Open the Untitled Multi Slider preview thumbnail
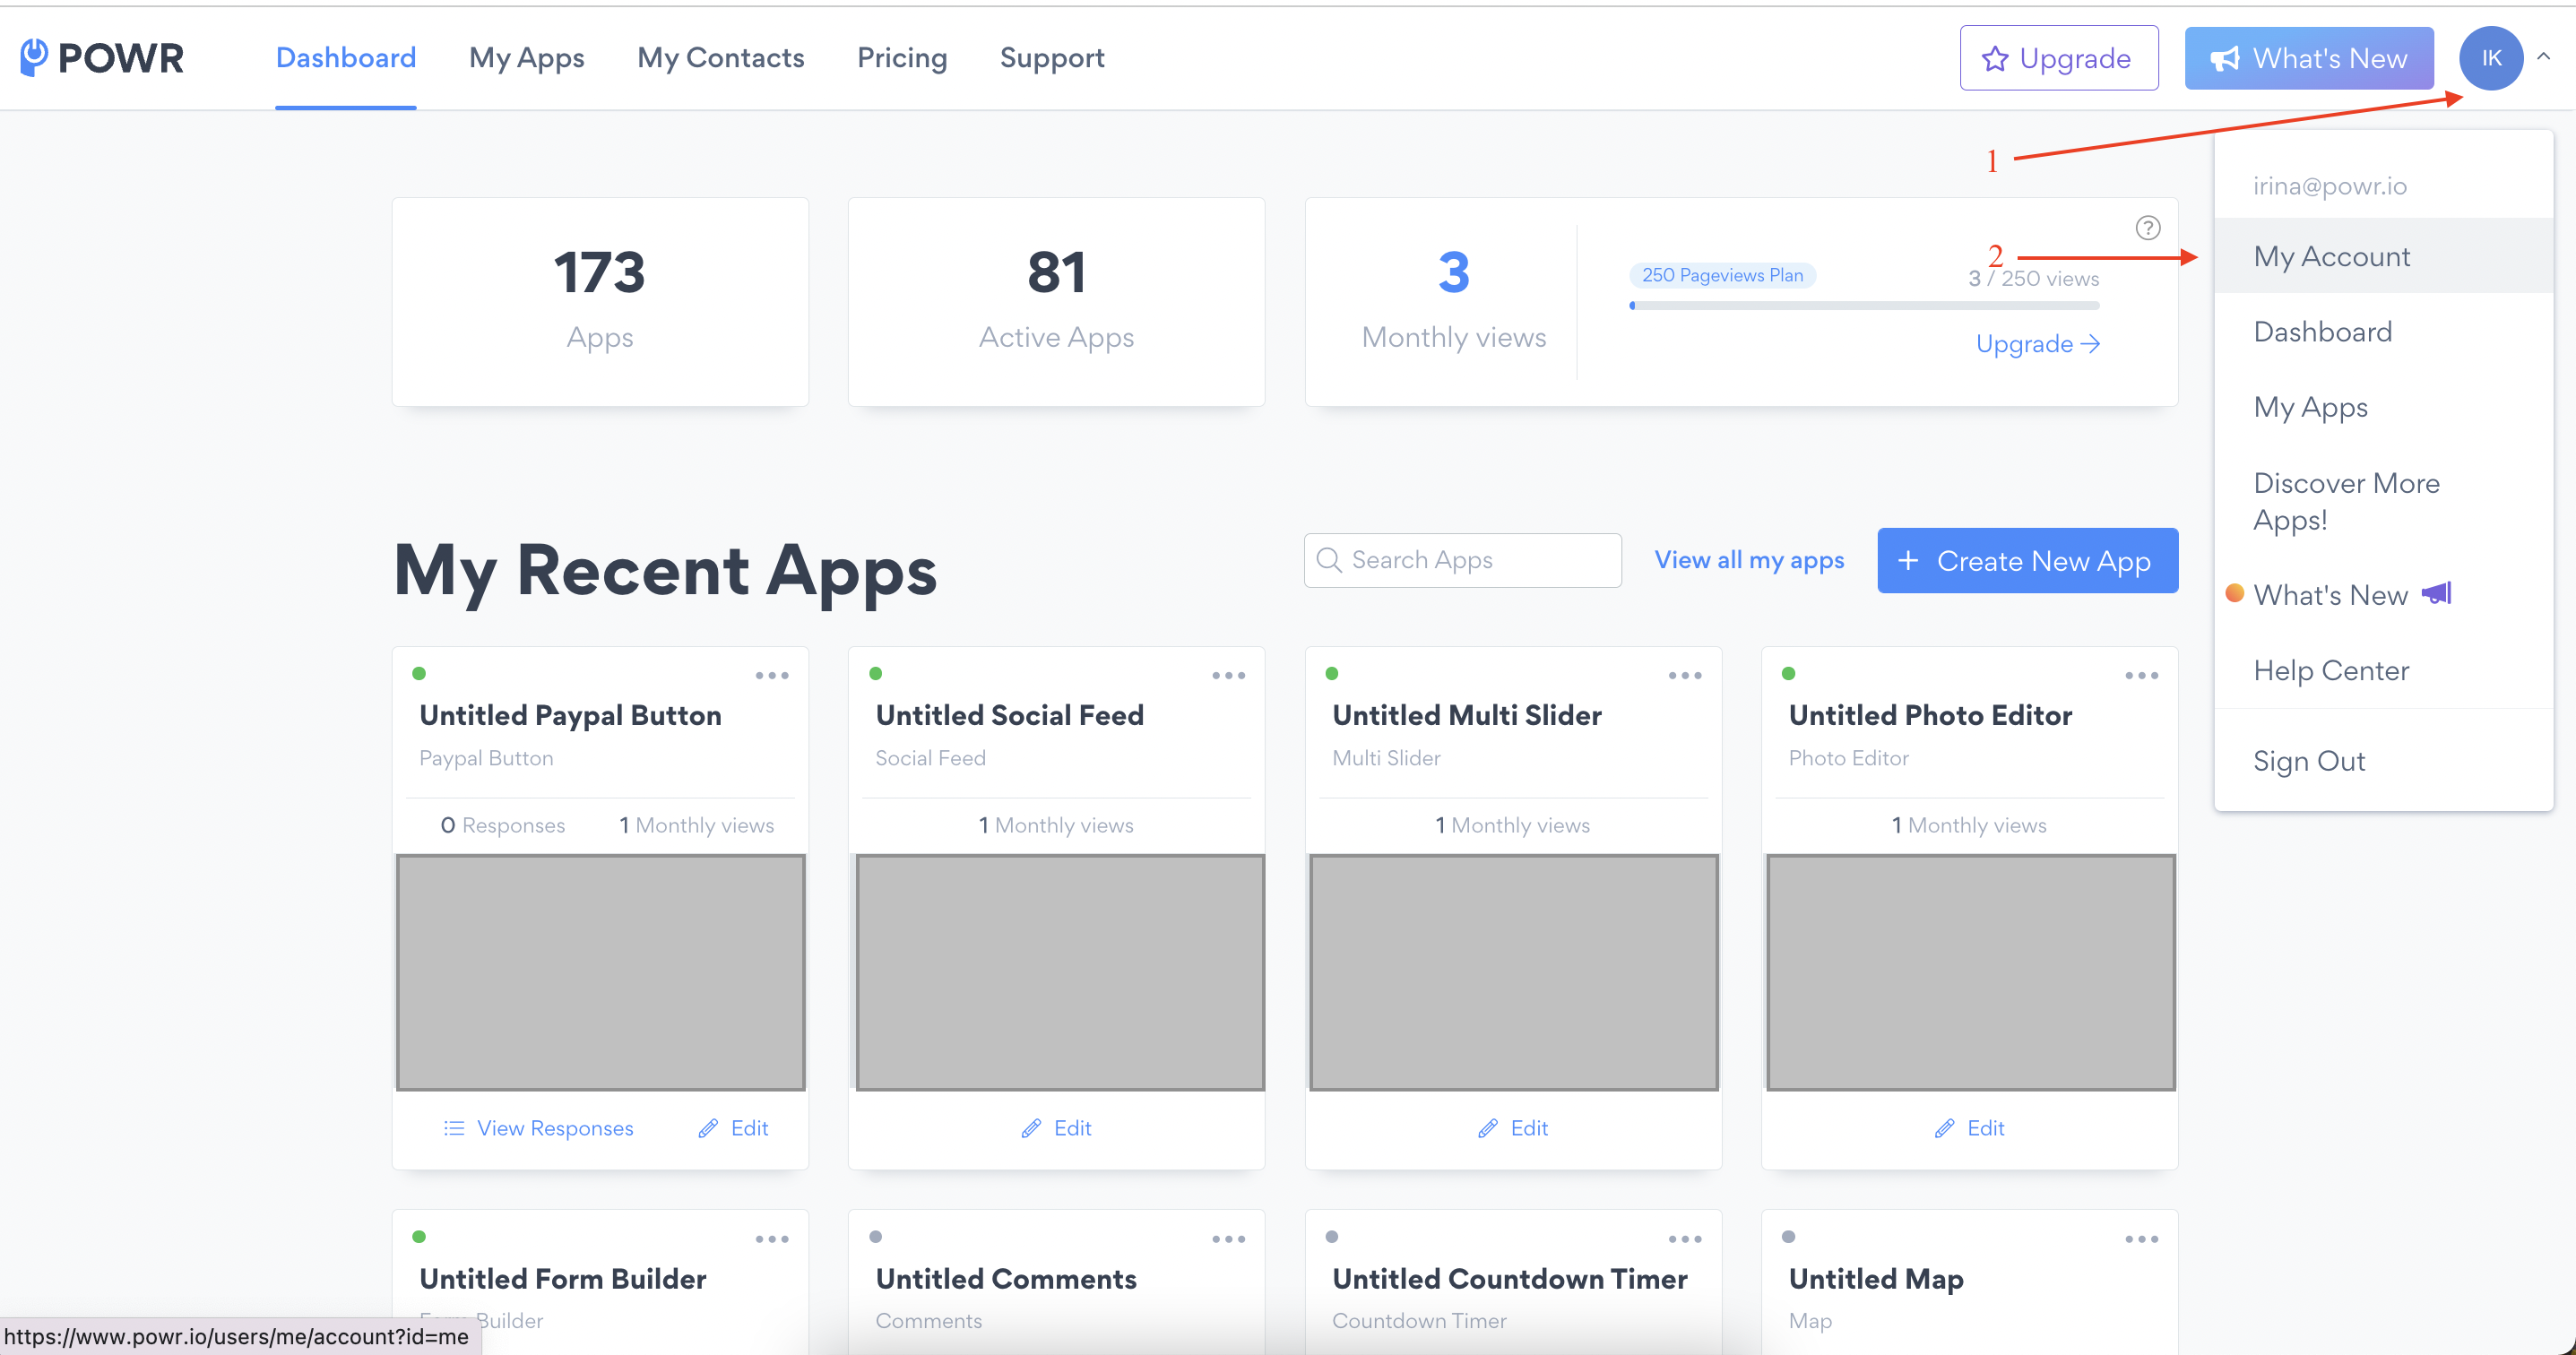2576x1355 pixels. pos(1514,972)
